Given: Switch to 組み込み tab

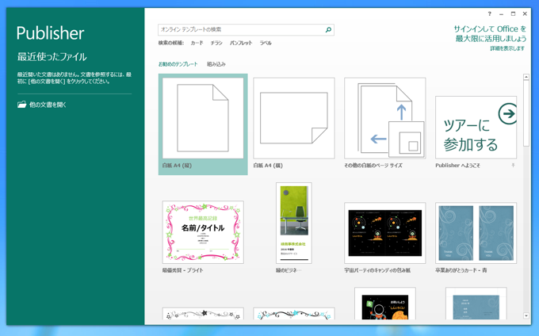Looking at the screenshot, I should pyautogui.click(x=216, y=64).
